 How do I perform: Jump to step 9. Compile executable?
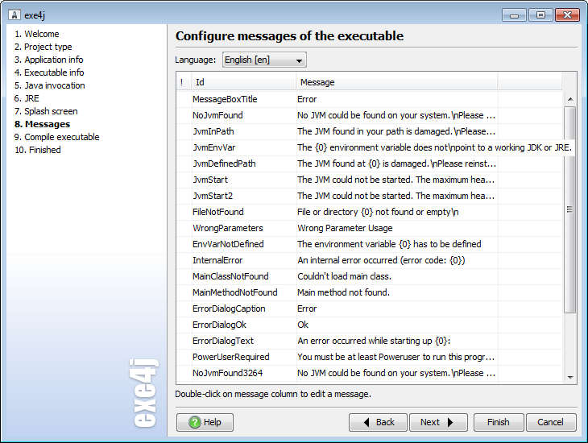pyautogui.click(x=56, y=137)
